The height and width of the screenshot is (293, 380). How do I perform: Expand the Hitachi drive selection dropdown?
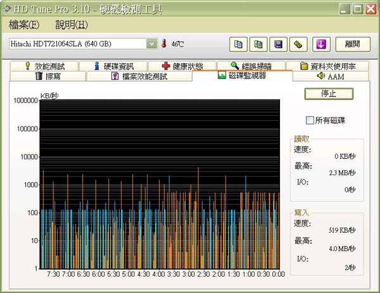(151, 44)
